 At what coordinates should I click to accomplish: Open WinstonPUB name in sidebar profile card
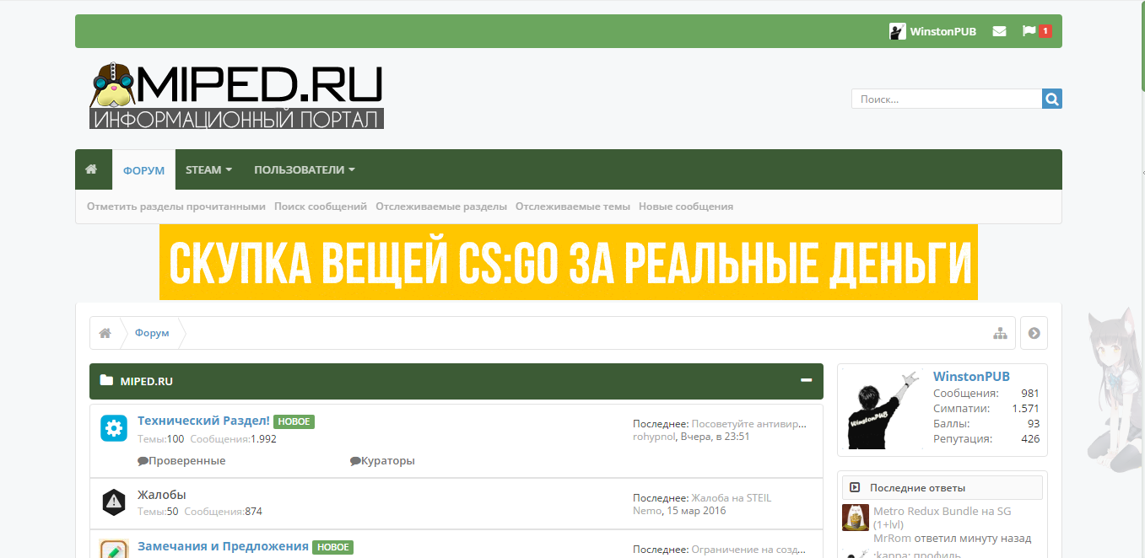[971, 377]
